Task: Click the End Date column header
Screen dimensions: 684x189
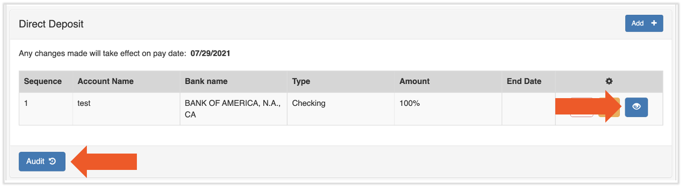Action: pos(524,81)
